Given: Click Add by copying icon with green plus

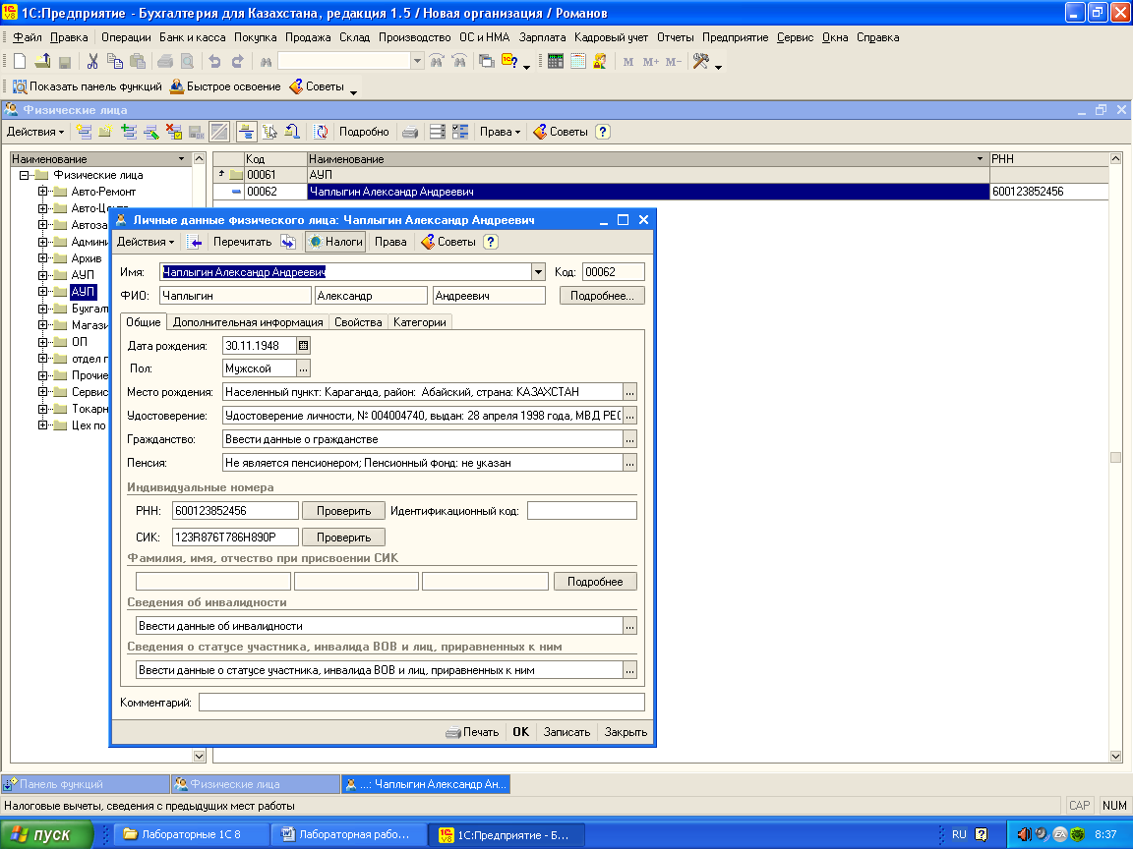Looking at the screenshot, I should (x=129, y=132).
